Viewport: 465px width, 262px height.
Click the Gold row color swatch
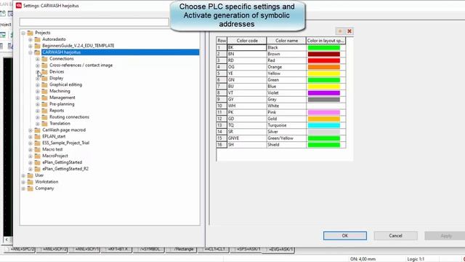[324, 119]
